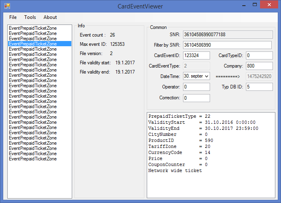This screenshot has width=281, height=203.
Task: Open the About menu
Action: click(50, 17)
